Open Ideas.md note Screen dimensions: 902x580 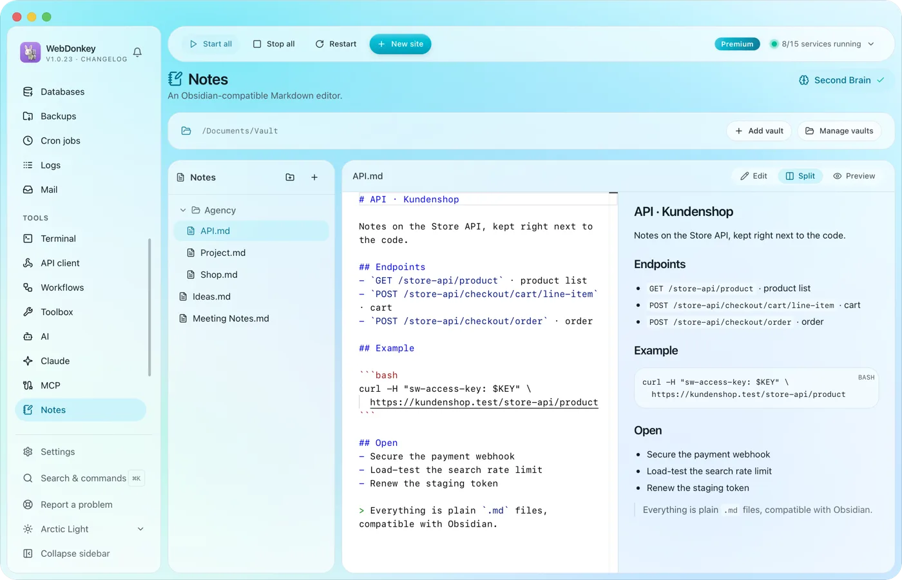[x=251, y=296]
